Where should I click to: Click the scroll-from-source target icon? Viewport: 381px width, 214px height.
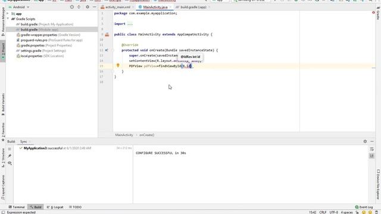[72, 7]
